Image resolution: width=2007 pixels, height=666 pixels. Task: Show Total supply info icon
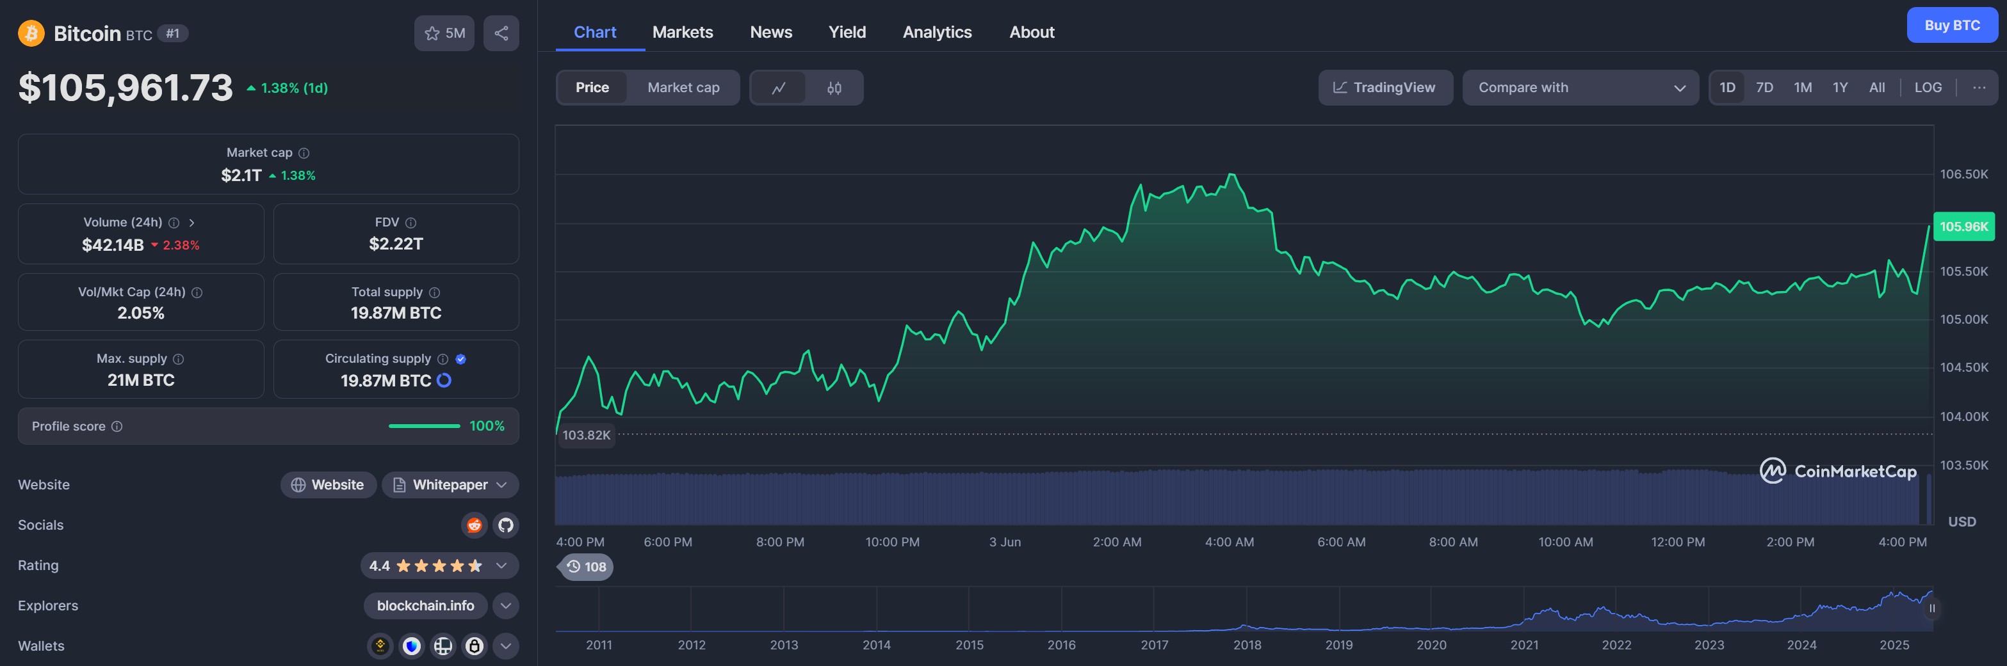pos(435,292)
